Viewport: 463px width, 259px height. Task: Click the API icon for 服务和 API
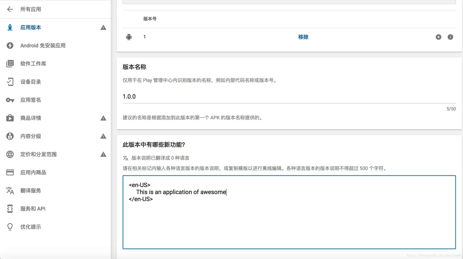tap(10, 209)
